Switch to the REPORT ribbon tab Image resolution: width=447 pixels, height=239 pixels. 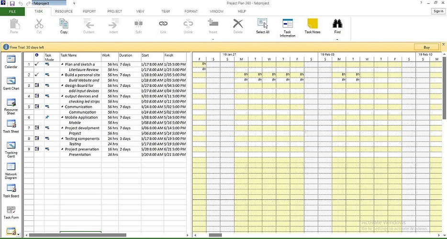[x=89, y=11]
